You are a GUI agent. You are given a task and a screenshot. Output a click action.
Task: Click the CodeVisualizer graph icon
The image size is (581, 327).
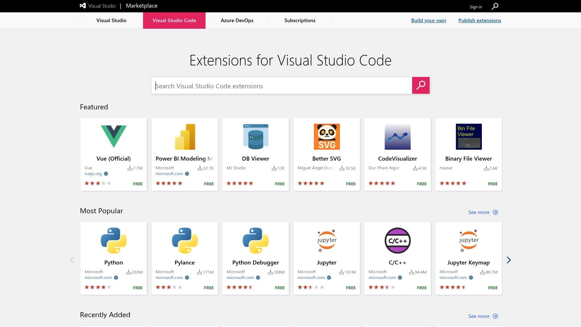(x=397, y=137)
